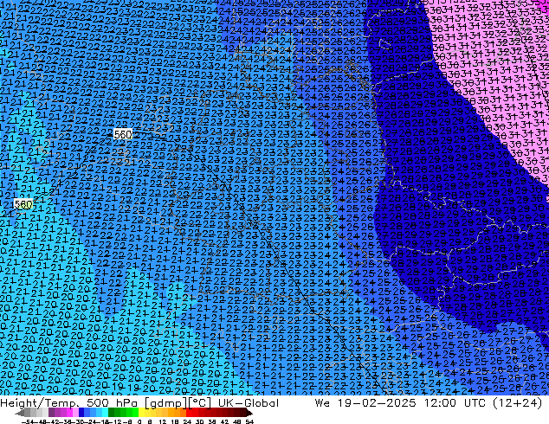Click the 'Height/Temp. 500 hPa' map title

(70, 403)
